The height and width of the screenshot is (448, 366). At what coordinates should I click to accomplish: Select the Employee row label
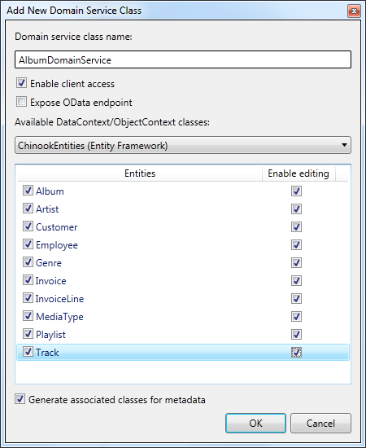(57, 245)
